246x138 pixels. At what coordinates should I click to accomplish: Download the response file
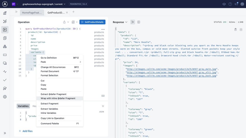[241, 30]
